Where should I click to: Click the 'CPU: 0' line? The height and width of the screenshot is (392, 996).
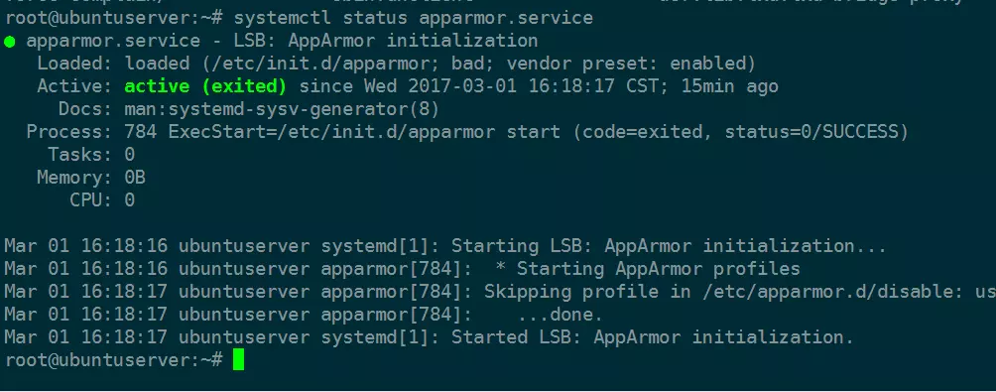(102, 200)
